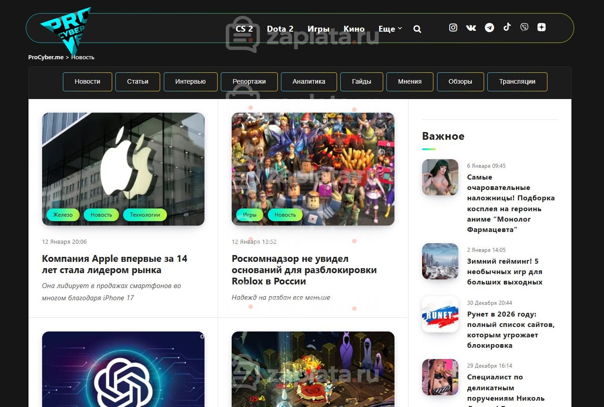
Task: Open snowy game thumbnail dated 2 Января
Action: pos(440,261)
